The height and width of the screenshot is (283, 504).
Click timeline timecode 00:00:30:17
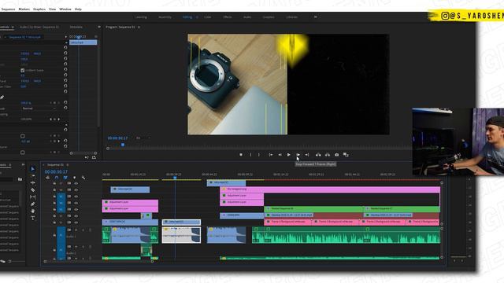(x=56, y=172)
